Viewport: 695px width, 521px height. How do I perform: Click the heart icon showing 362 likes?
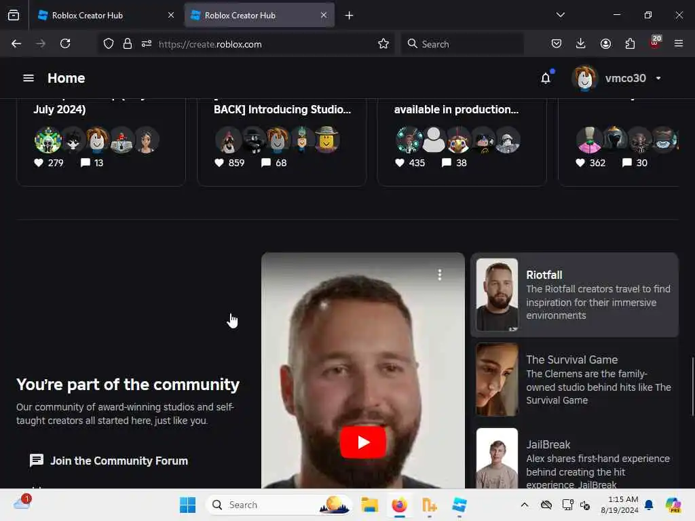(580, 163)
